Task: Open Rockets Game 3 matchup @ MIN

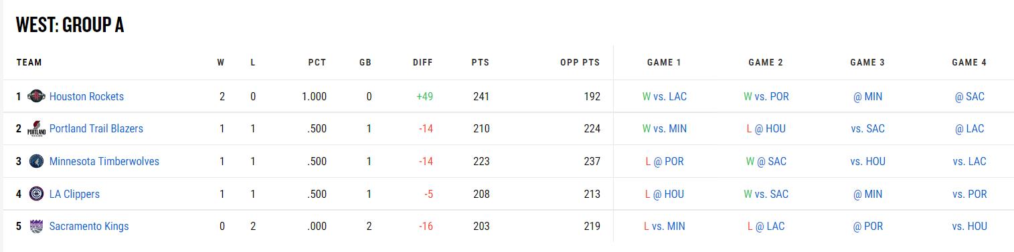Action: pos(867,96)
